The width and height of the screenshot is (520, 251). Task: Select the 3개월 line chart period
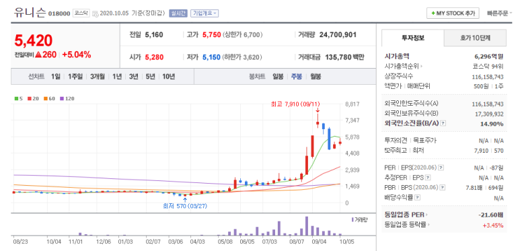(98, 77)
